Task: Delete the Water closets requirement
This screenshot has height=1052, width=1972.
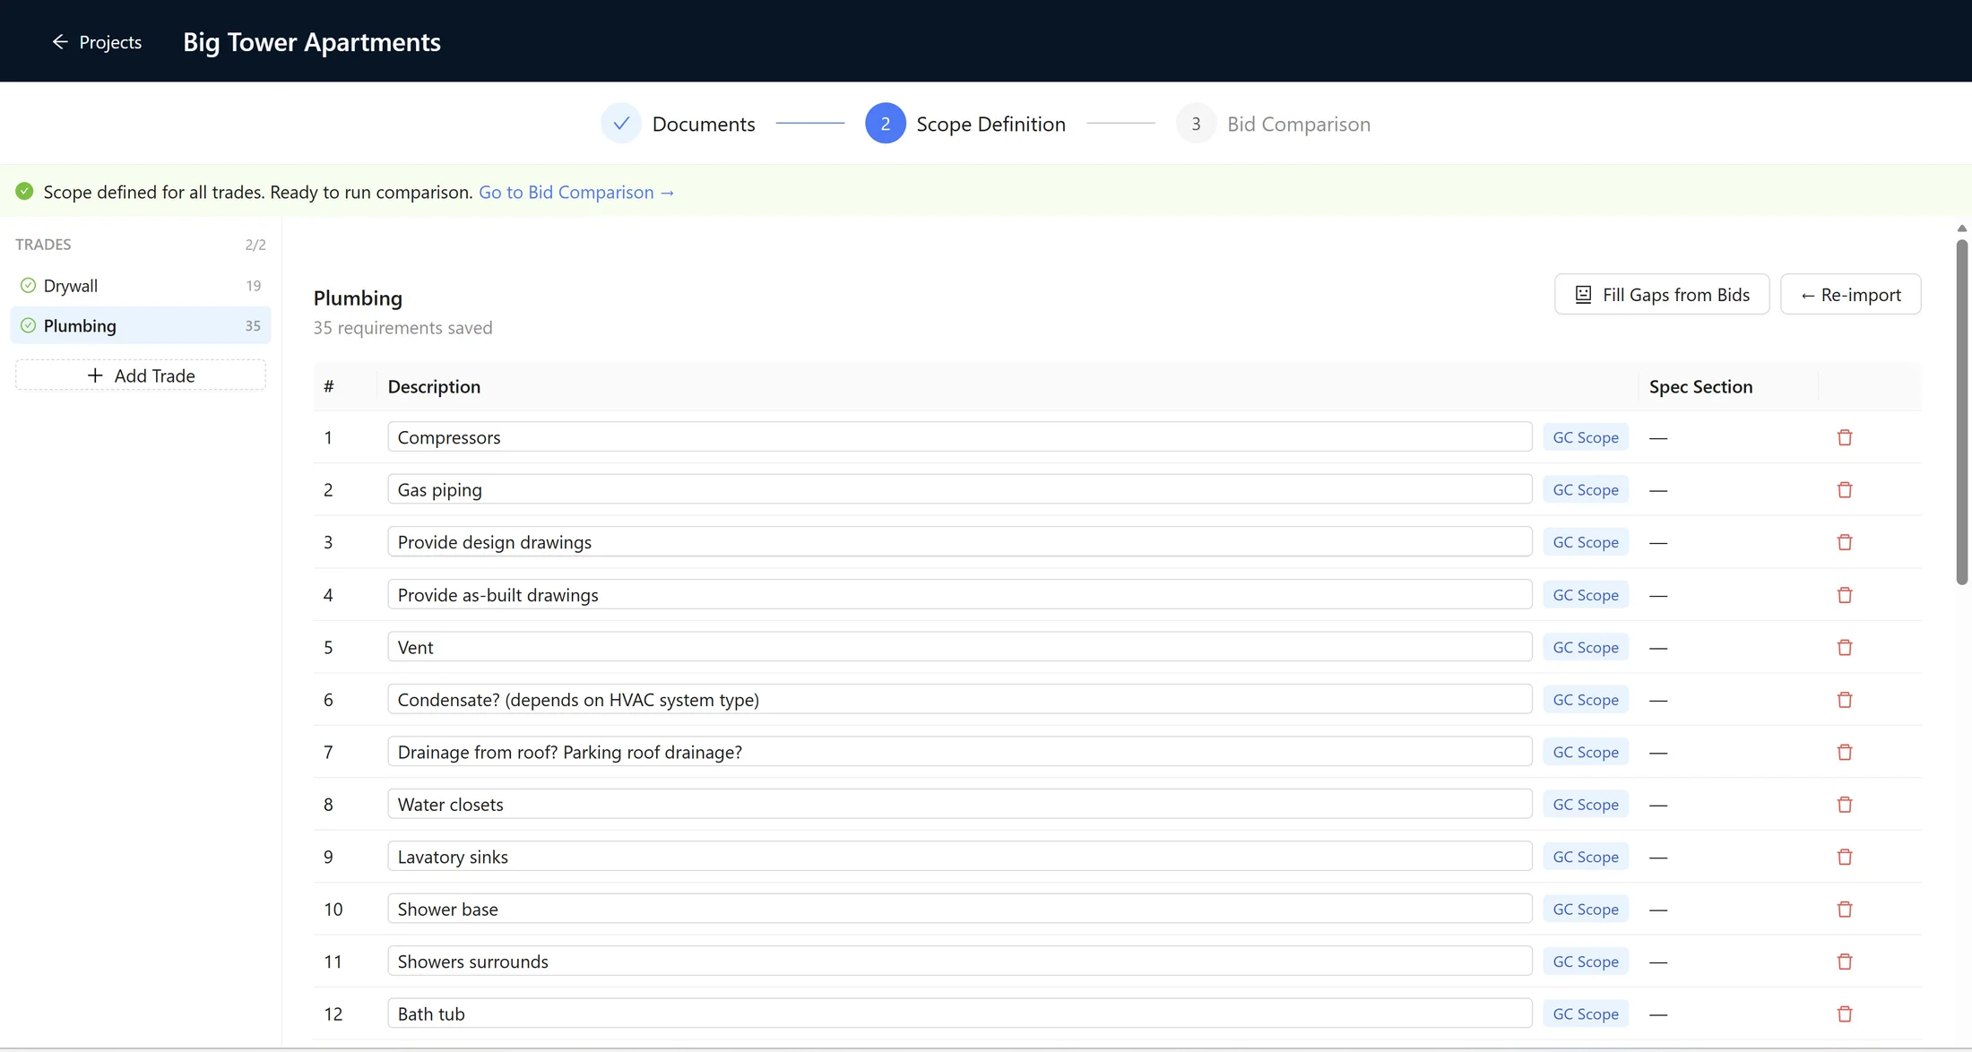Action: tap(1845, 805)
